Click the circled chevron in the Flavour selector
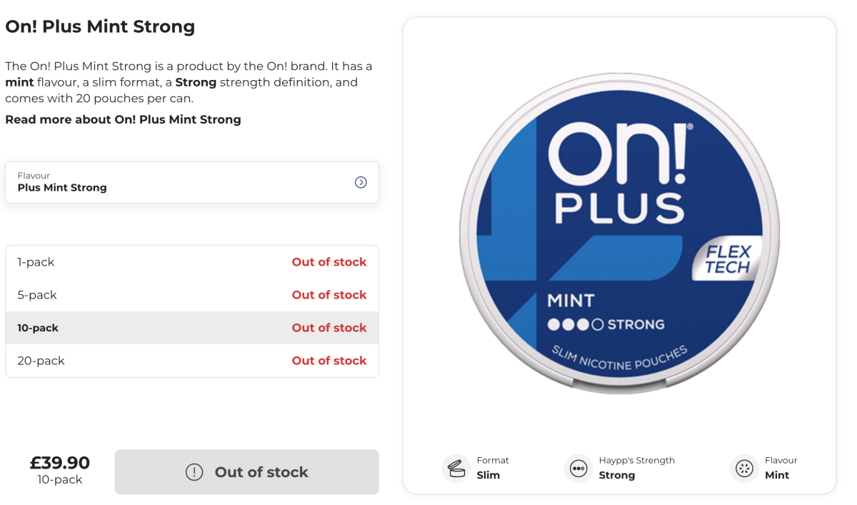The image size is (857, 505). point(361,182)
